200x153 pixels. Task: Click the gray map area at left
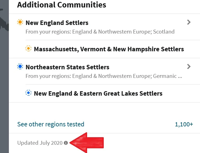pos(4,89)
